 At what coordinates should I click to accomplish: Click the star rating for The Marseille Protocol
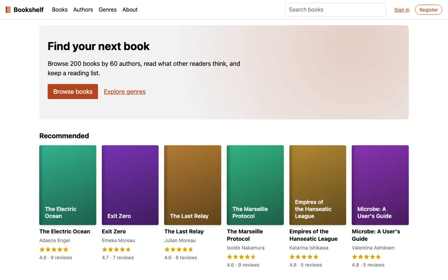[x=241, y=257]
